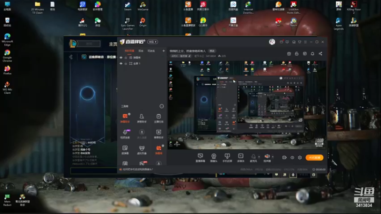Open the mode pill beside 直播伴侣 logo
The width and height of the screenshot is (381, 214).
152,42
